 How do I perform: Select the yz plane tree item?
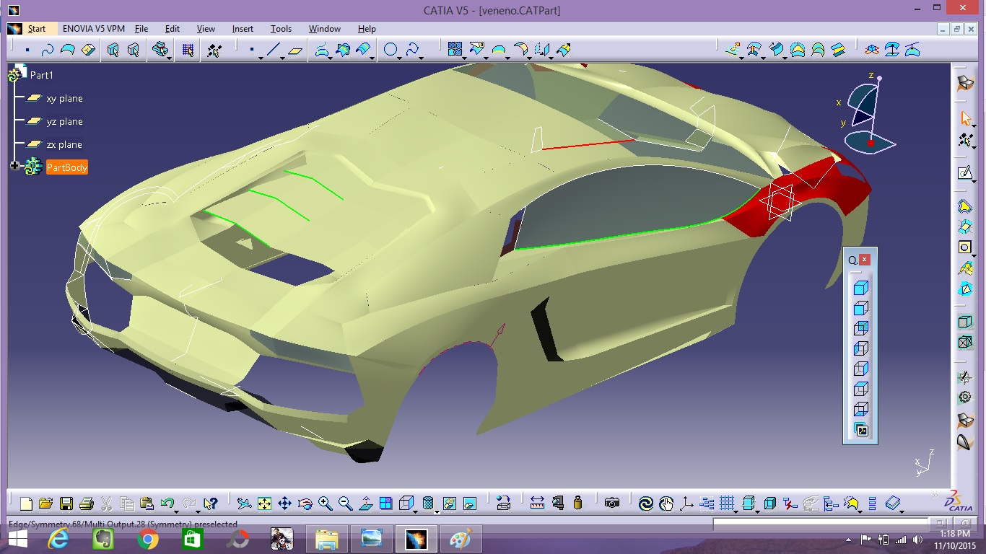point(64,121)
